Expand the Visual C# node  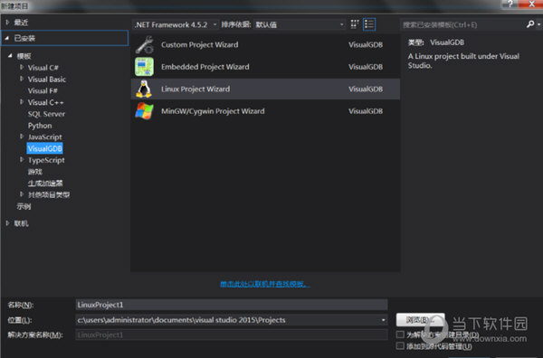click(x=22, y=67)
